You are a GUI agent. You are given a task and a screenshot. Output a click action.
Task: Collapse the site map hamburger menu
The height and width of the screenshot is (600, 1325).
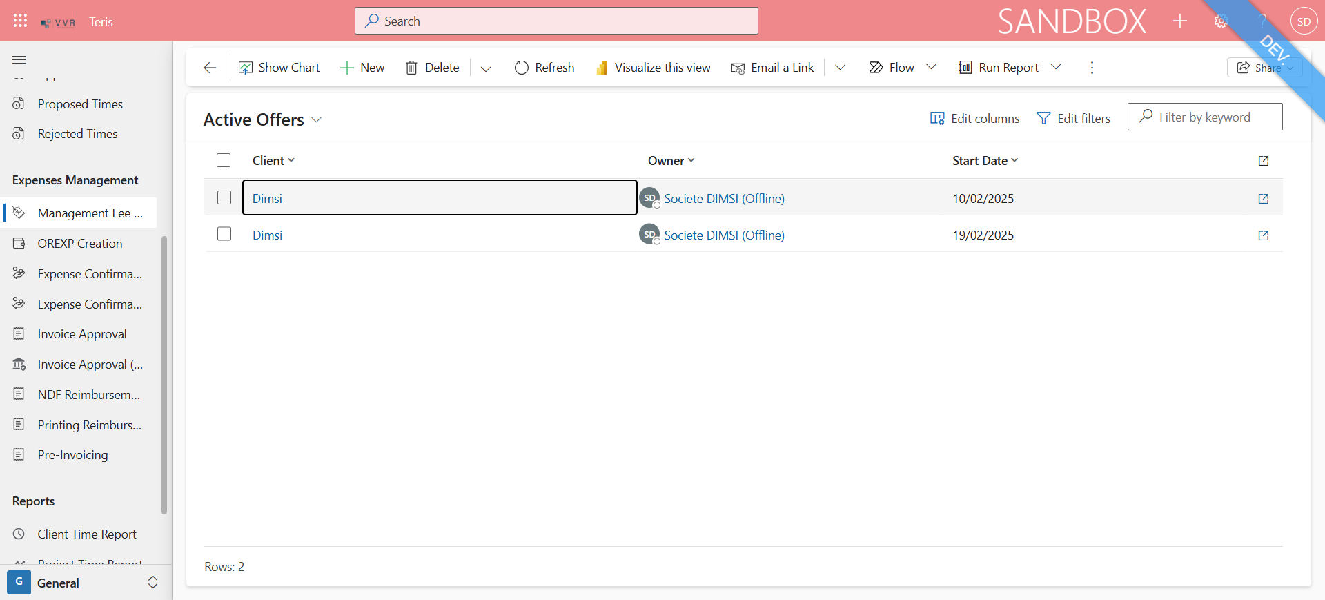click(19, 59)
